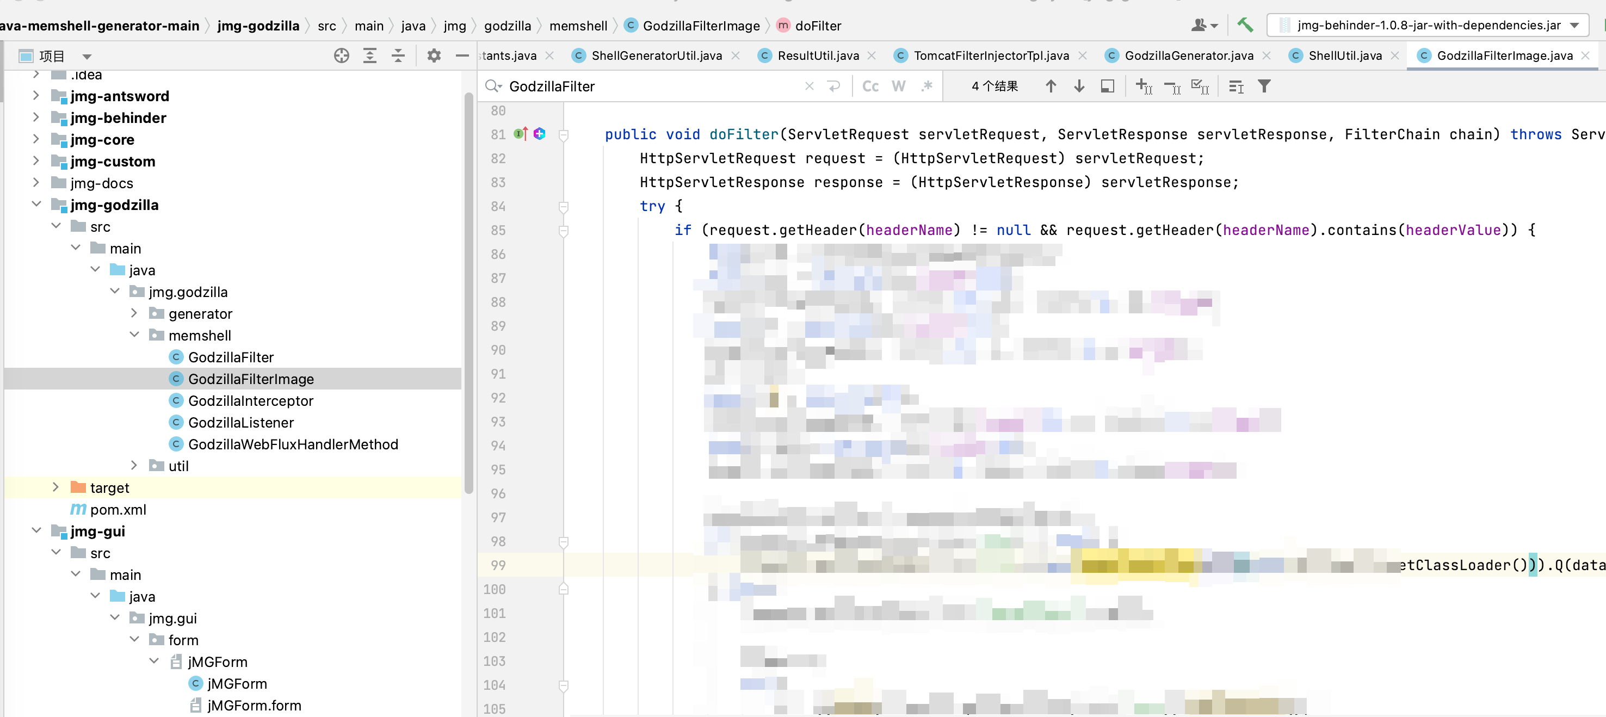Expand the target folder
Image resolution: width=1606 pixels, height=717 pixels.
55,487
